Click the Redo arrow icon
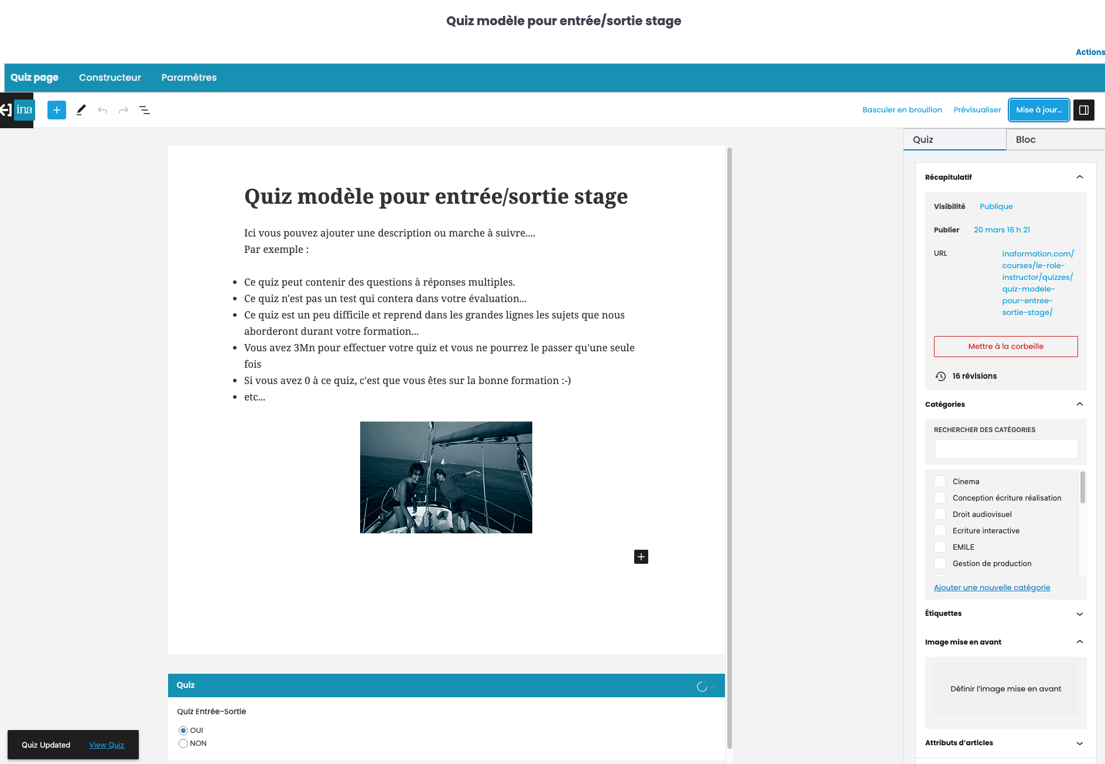 click(x=124, y=110)
